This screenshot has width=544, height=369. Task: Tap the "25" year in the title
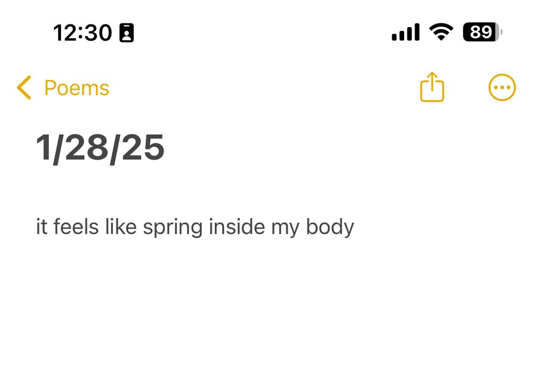[x=143, y=148]
